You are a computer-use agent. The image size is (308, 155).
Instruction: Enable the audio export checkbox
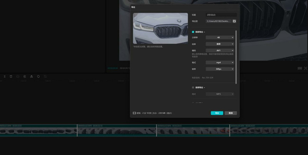193,88
